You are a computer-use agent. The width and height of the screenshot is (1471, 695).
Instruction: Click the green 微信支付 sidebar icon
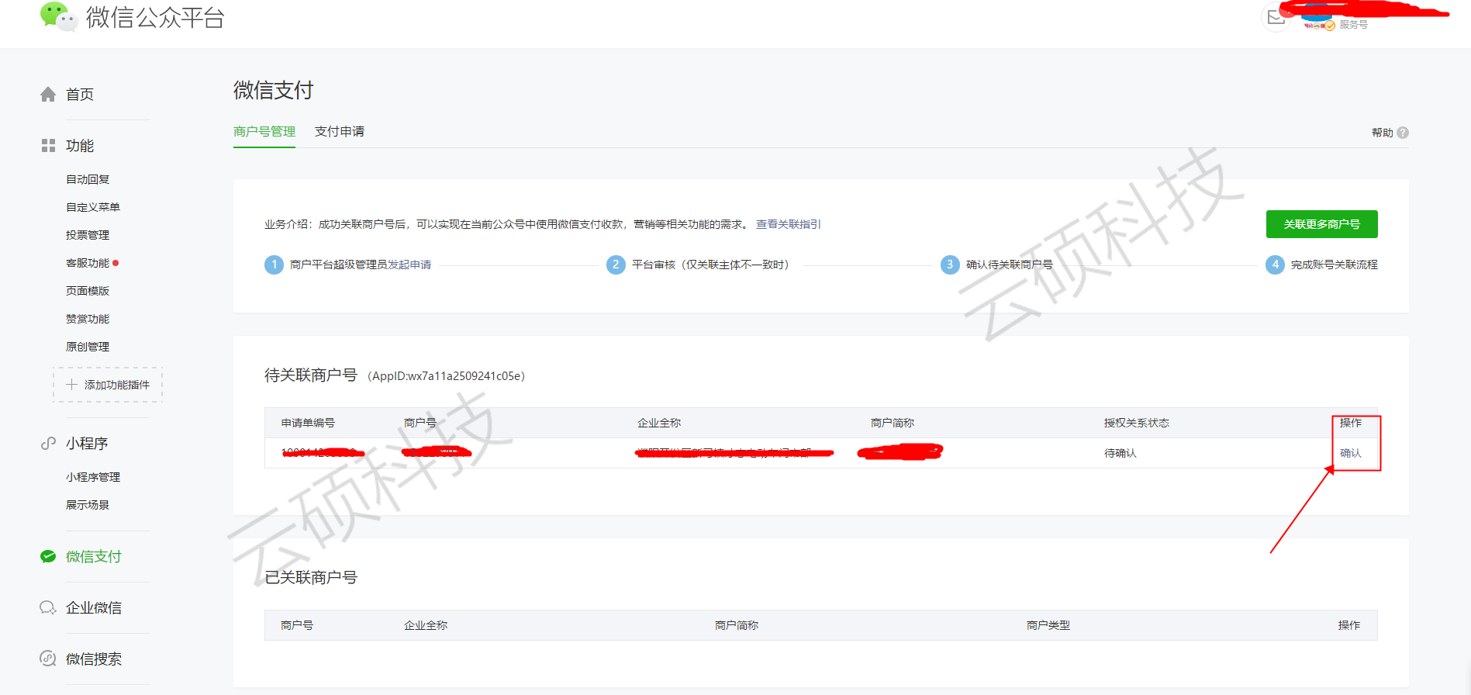[48, 557]
